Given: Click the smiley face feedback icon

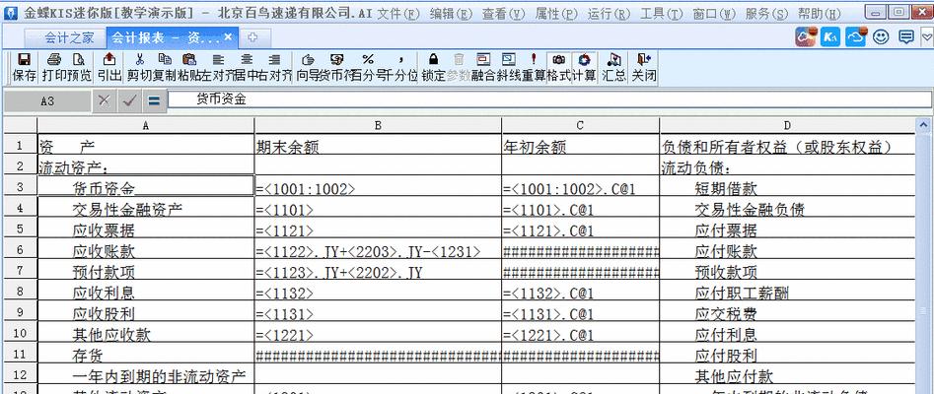Looking at the screenshot, I should pos(881,37).
